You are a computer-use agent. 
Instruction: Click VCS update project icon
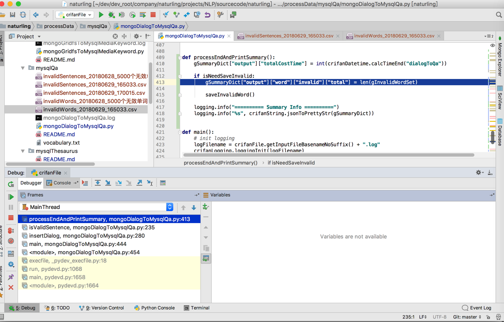[166, 15]
